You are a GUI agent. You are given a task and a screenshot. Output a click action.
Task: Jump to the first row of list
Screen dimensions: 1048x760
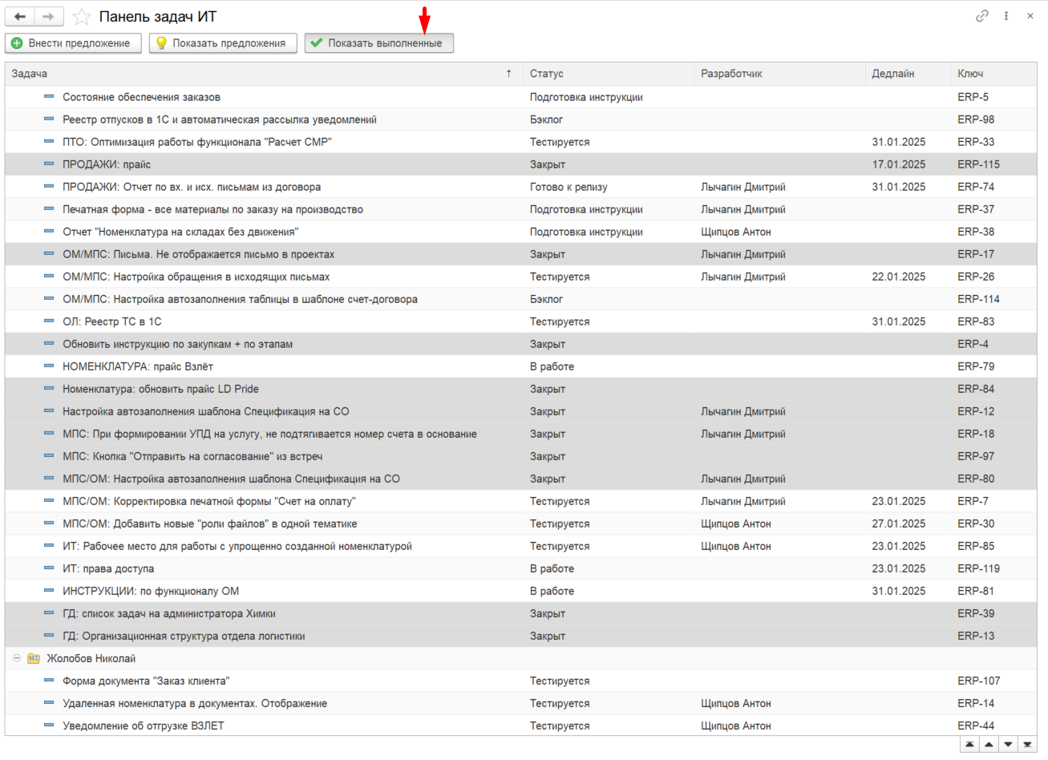(970, 745)
